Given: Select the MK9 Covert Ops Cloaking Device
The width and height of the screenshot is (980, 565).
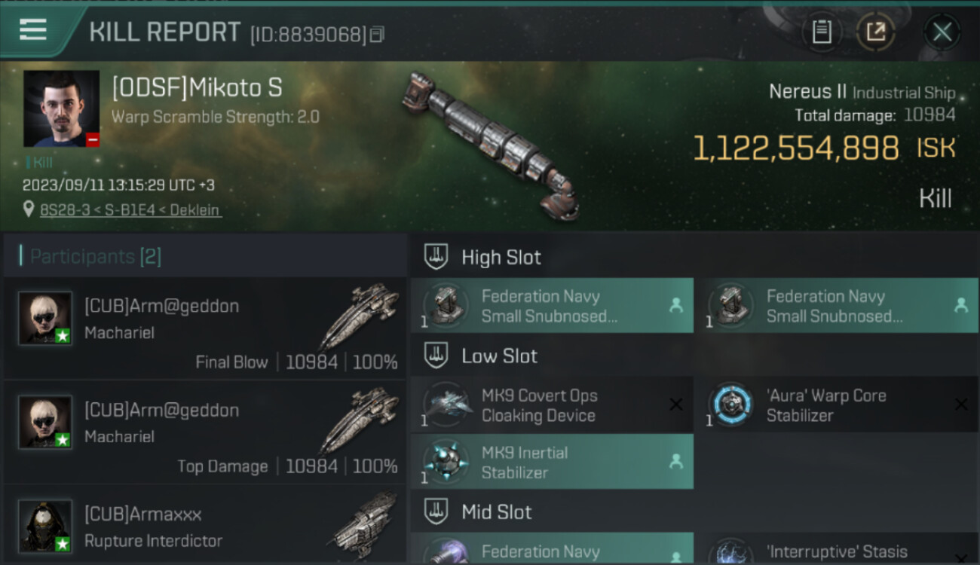Looking at the screenshot, I should tap(552, 405).
